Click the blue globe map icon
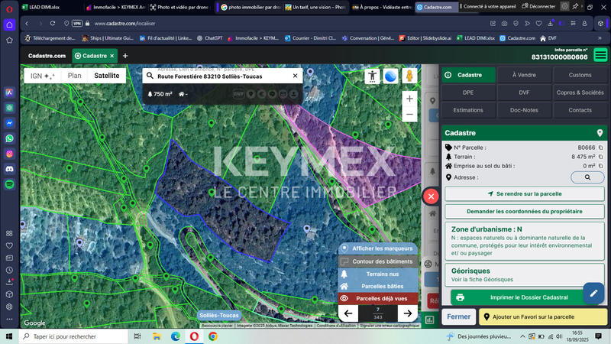This screenshot has width=611, height=344. point(390,76)
